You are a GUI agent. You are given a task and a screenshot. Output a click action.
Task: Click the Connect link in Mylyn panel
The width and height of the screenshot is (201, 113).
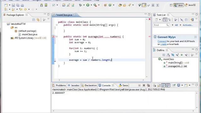pos(162,41)
